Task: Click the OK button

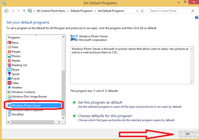Action: click(187, 134)
